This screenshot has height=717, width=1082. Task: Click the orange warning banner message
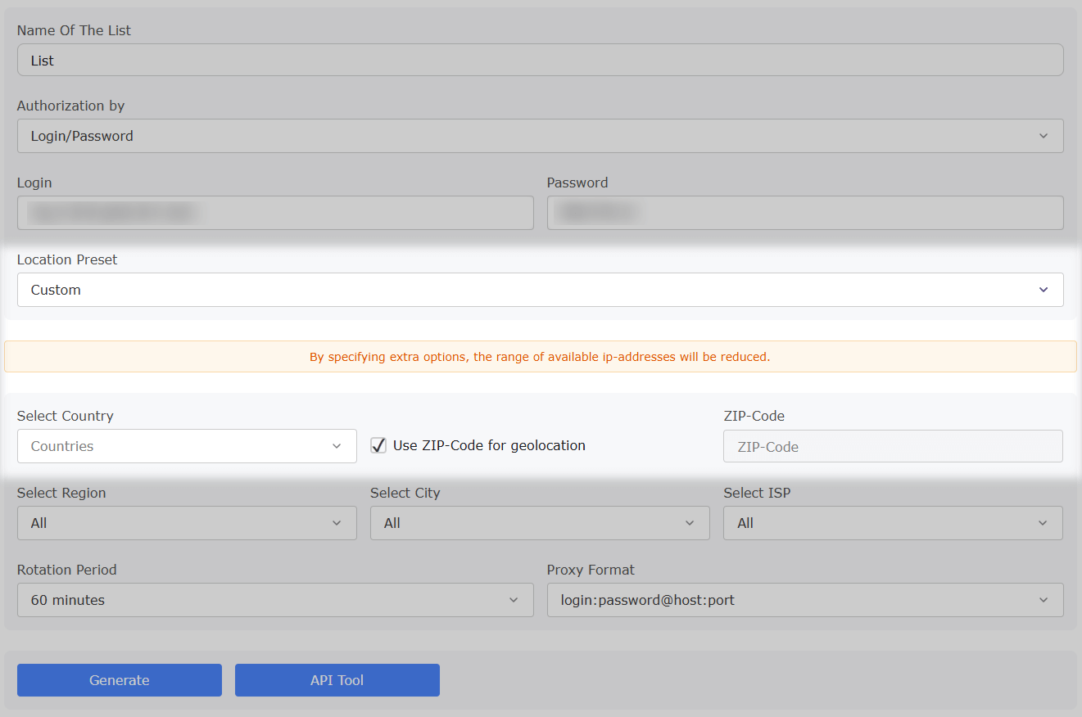[x=541, y=356]
